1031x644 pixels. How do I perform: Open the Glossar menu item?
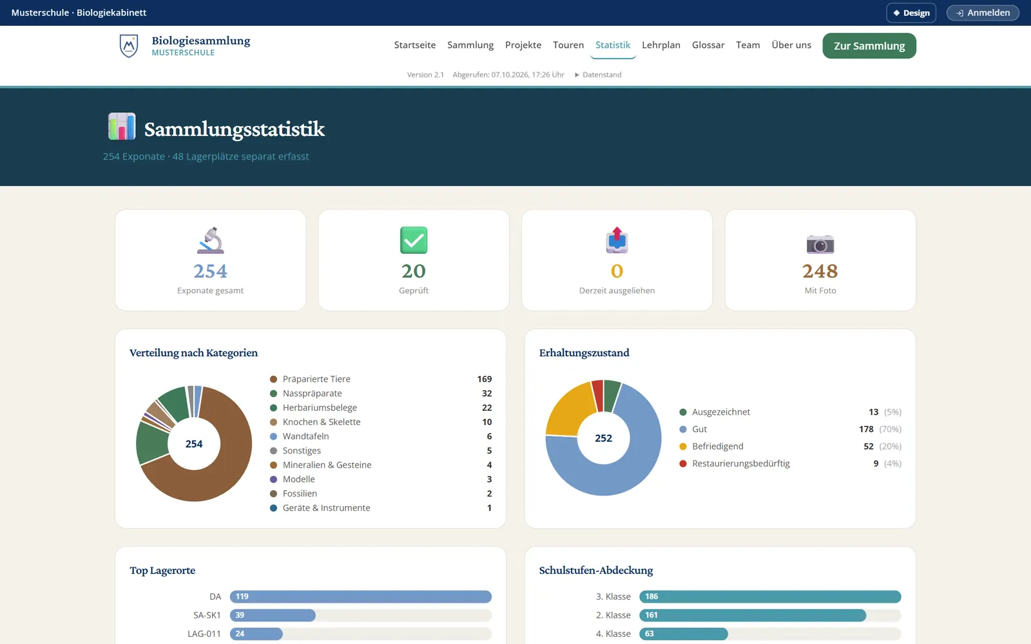pyautogui.click(x=708, y=45)
